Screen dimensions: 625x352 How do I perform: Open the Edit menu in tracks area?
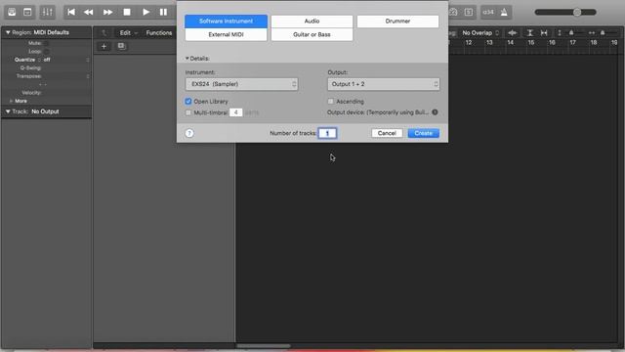click(x=128, y=32)
